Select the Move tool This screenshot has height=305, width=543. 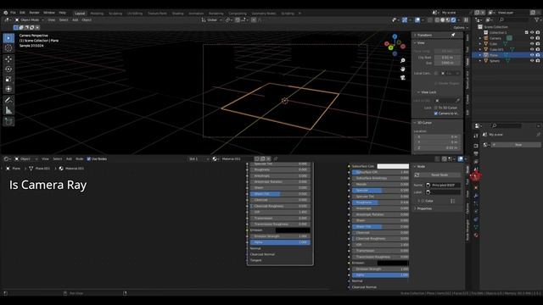[8, 59]
